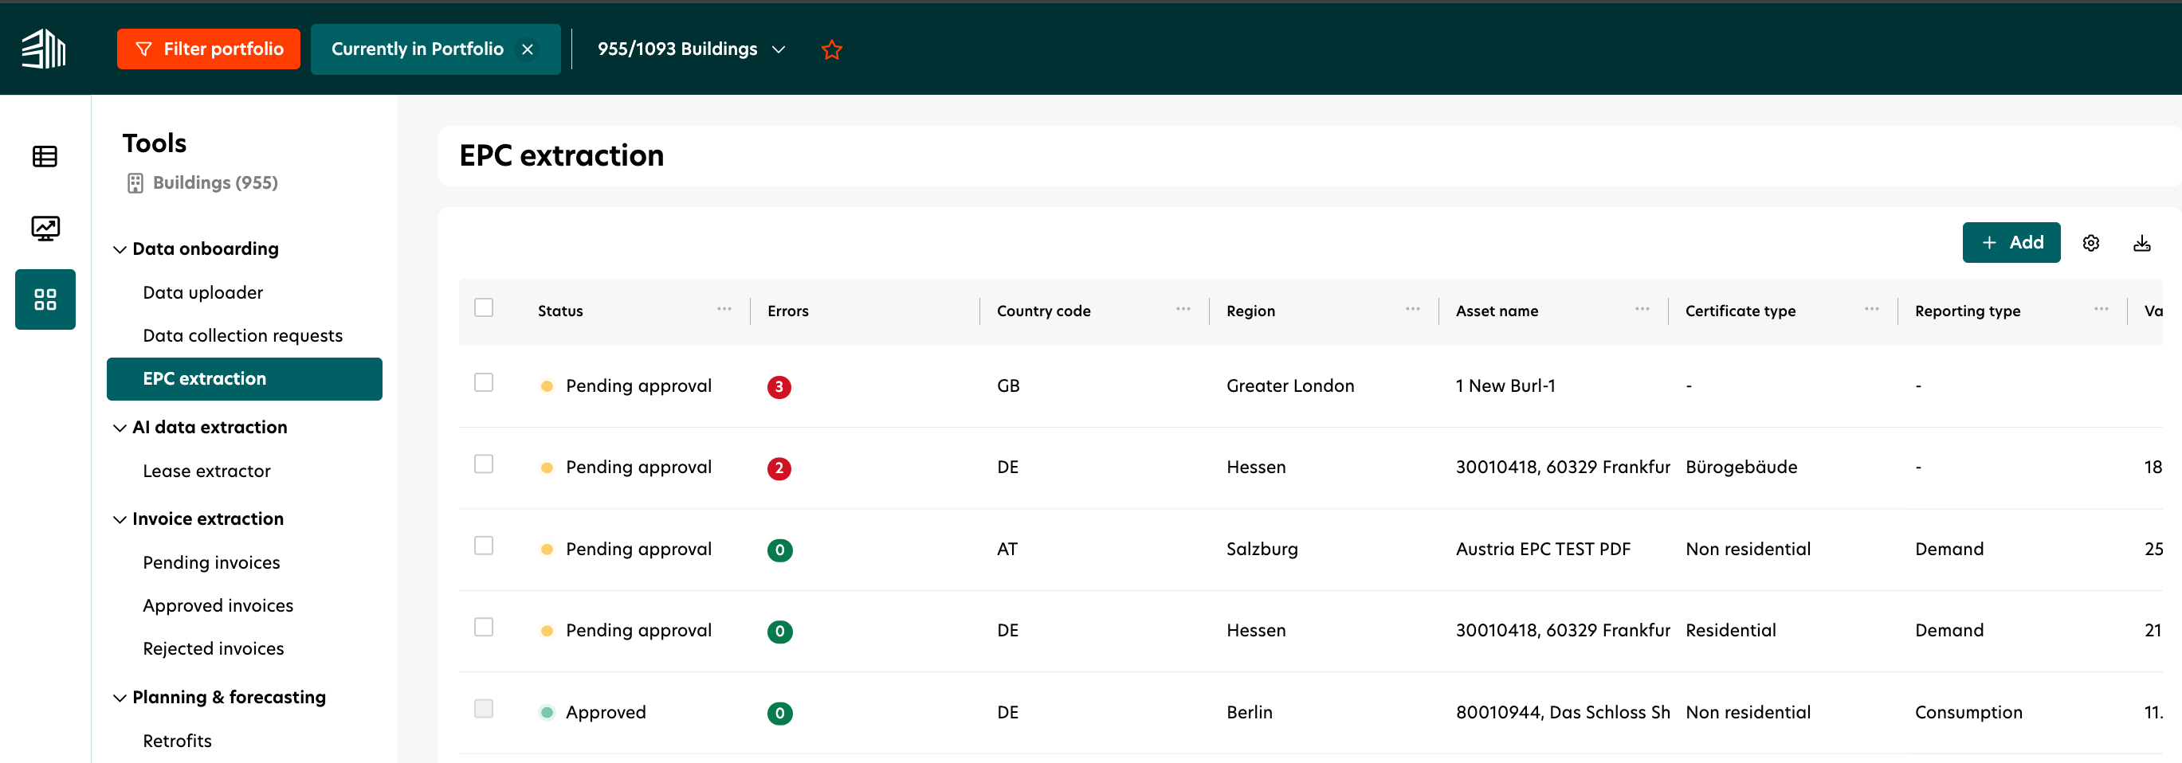Click the Buildings (955) building icon

135,183
